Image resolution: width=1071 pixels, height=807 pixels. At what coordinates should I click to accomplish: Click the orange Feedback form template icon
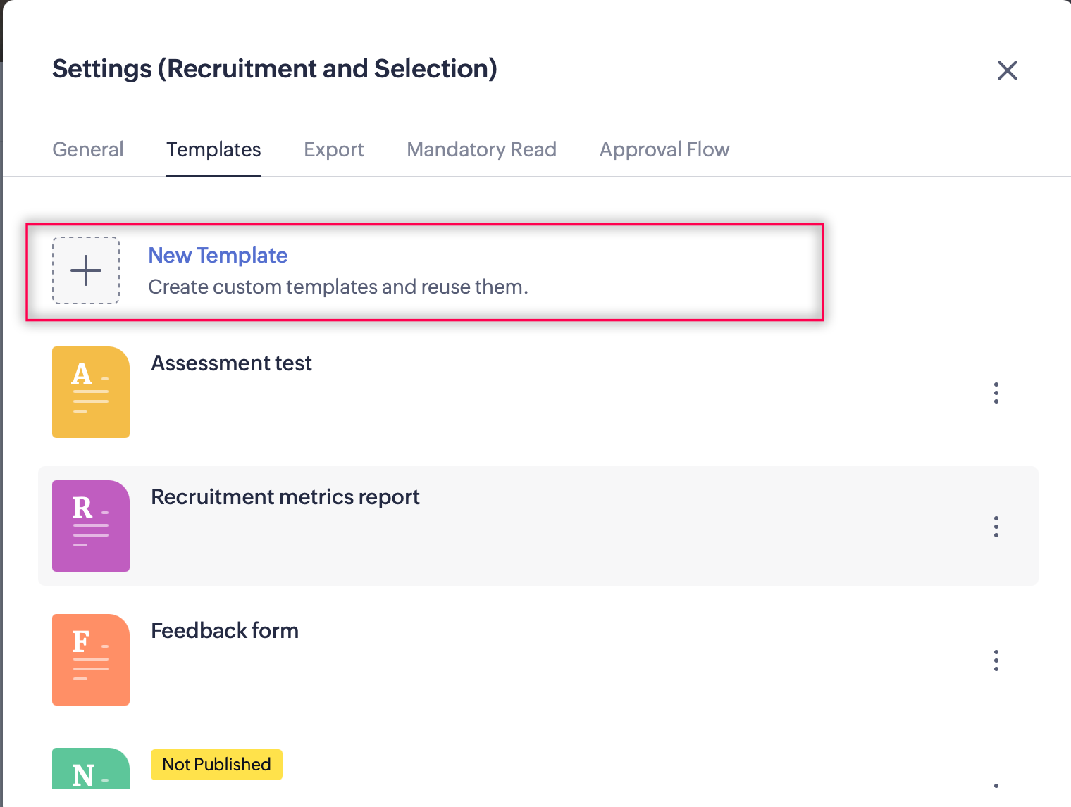click(91, 660)
